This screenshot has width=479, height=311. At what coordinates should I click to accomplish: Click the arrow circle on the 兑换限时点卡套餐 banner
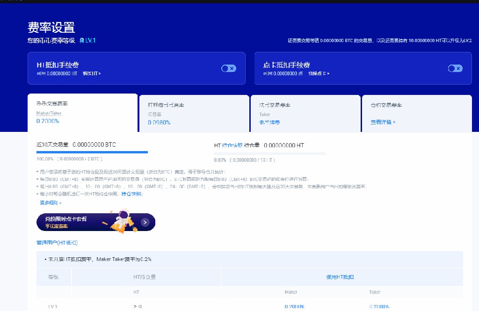pyautogui.click(x=145, y=222)
